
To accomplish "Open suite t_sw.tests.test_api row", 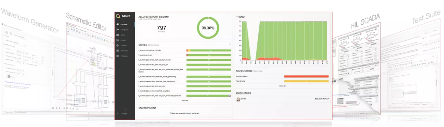I will (185, 55).
